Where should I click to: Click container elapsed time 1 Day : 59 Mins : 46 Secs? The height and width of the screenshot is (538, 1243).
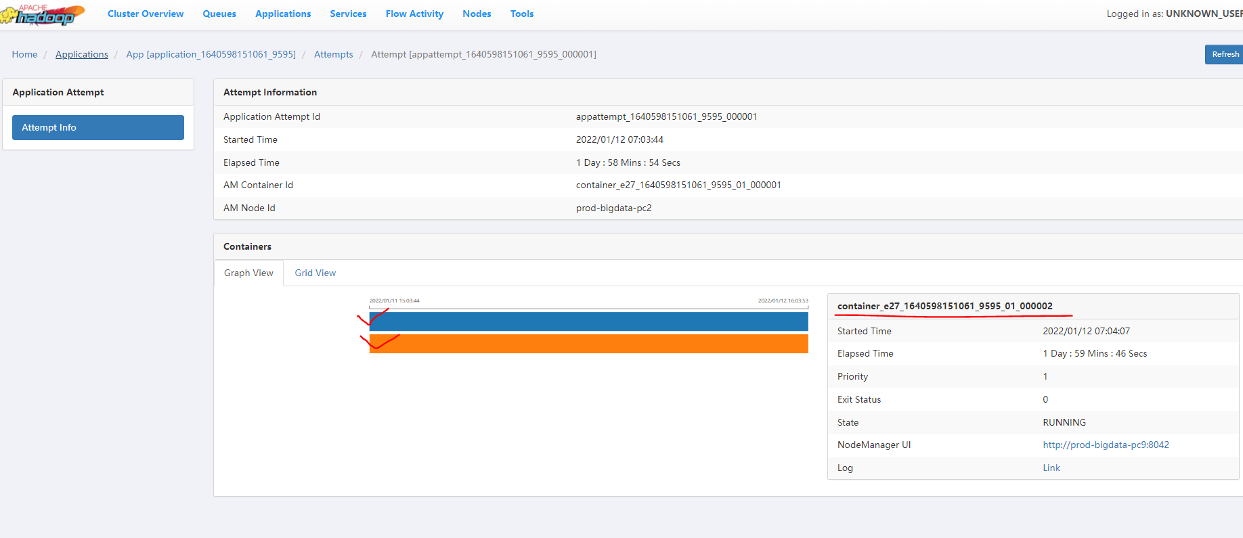click(x=1095, y=353)
